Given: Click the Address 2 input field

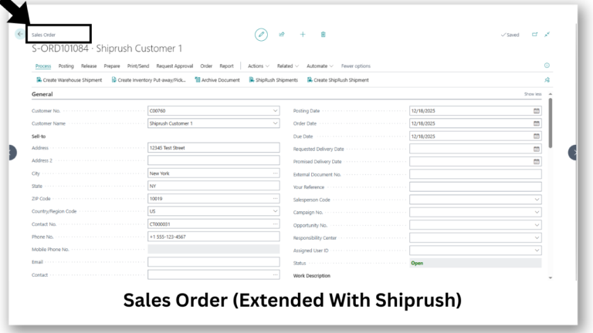Looking at the screenshot, I should pyautogui.click(x=214, y=160).
